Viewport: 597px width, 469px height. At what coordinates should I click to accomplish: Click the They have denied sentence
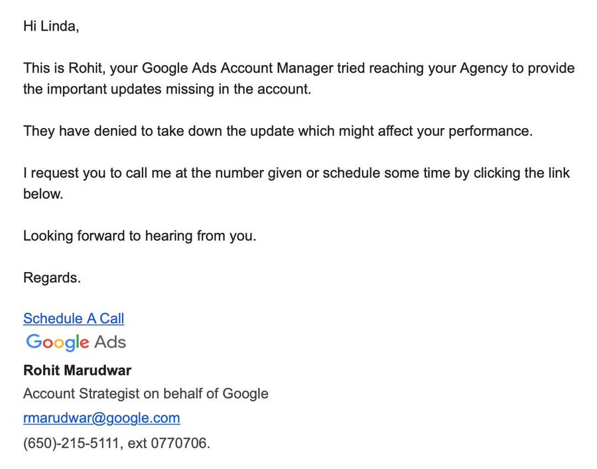(278, 131)
